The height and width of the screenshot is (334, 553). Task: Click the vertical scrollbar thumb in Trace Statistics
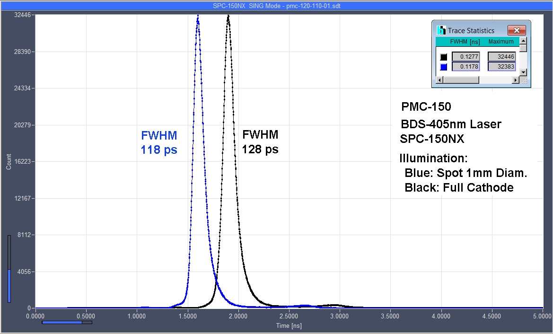pyautogui.click(x=523, y=48)
